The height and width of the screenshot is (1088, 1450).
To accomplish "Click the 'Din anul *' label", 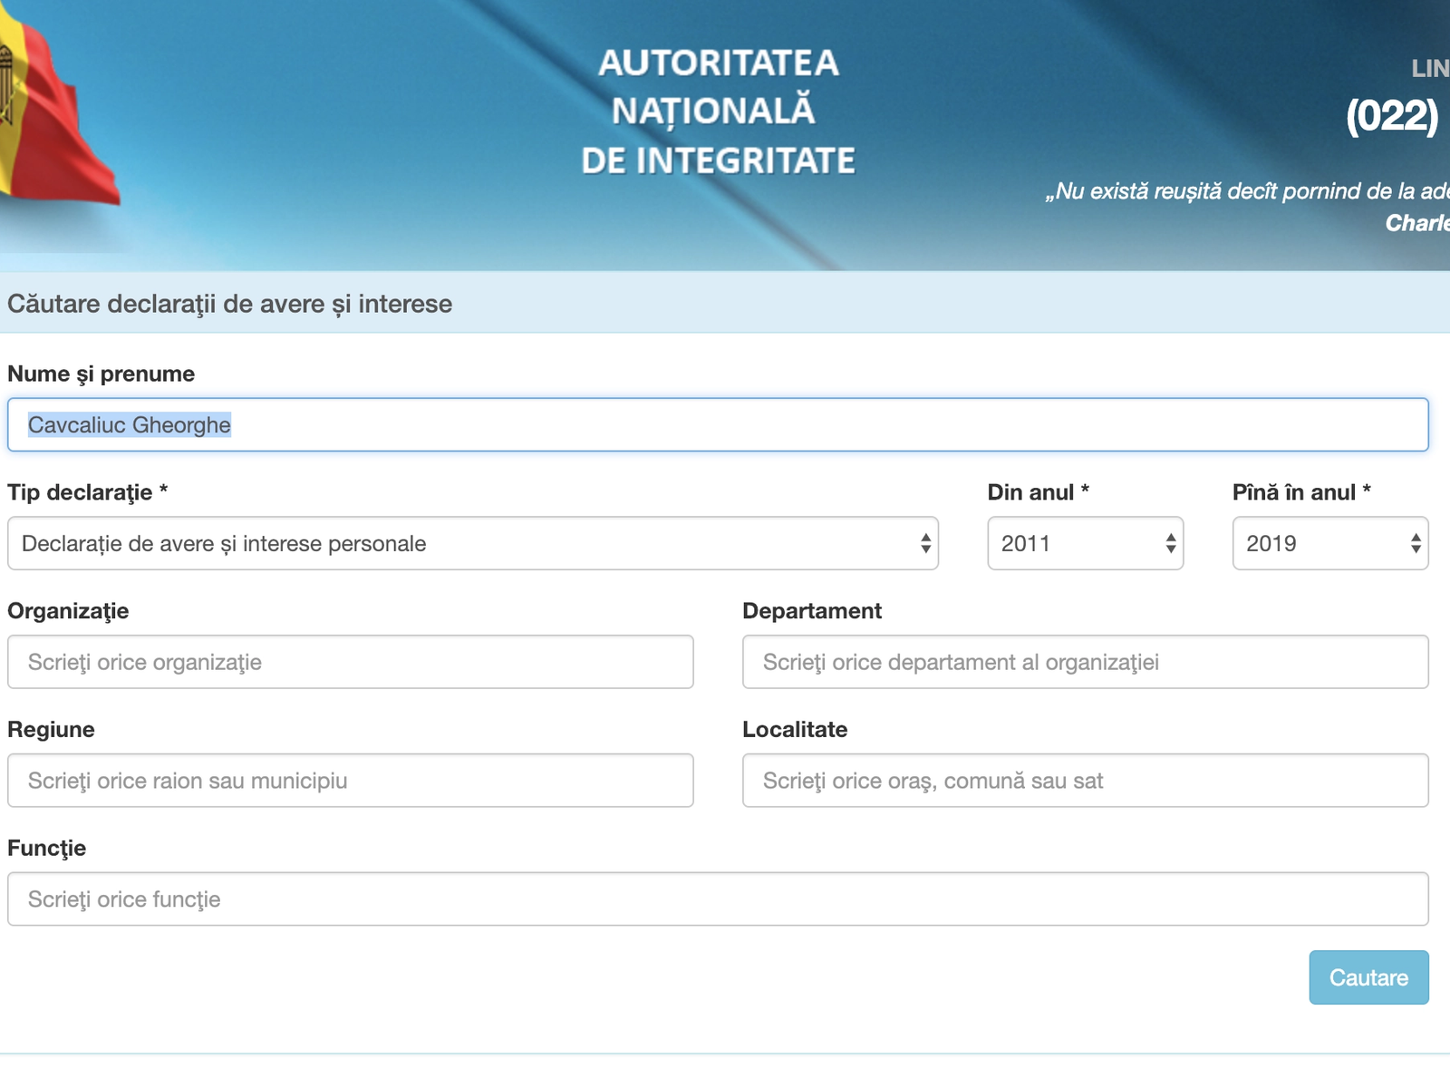I will (1038, 492).
